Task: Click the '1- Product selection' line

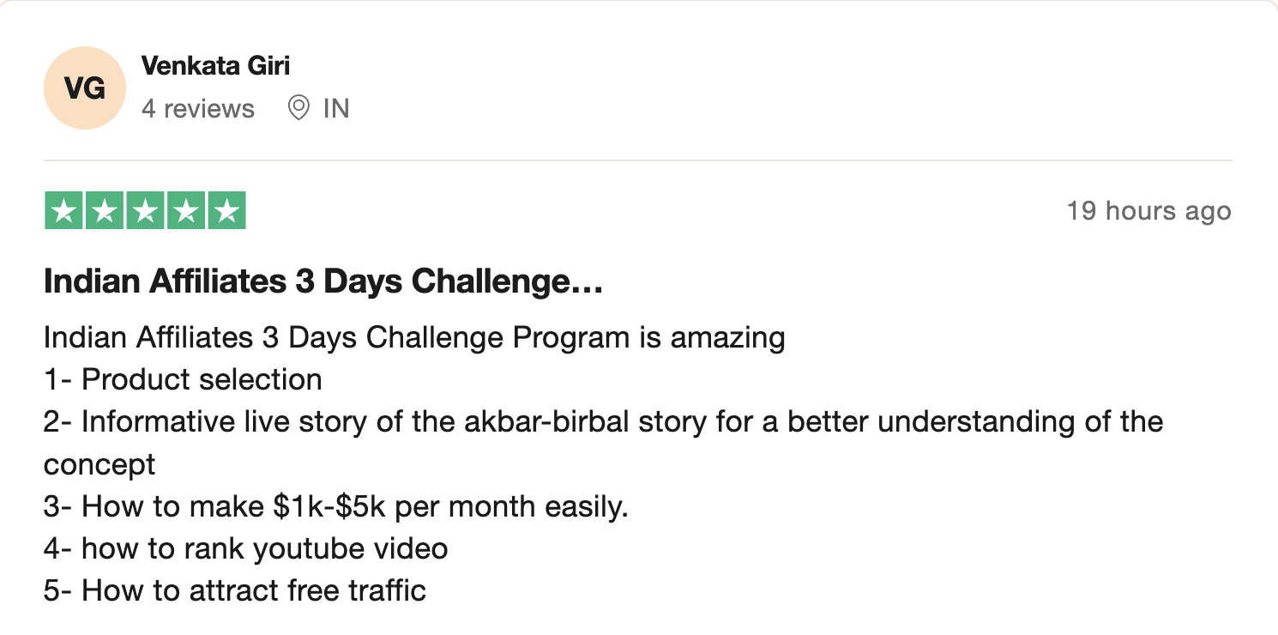Action: pos(183,379)
